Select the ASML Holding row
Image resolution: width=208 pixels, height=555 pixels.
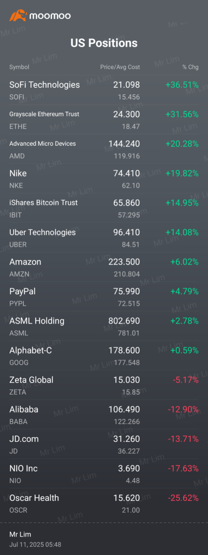click(x=104, y=326)
